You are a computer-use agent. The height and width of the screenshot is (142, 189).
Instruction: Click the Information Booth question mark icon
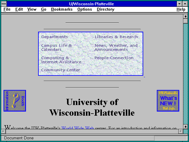coord(15,101)
